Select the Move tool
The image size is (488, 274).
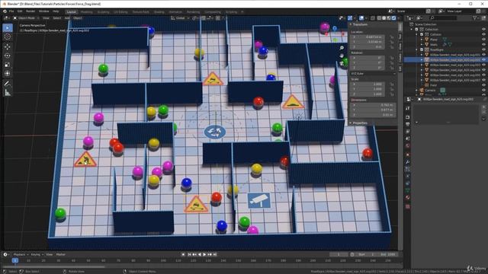[8, 46]
